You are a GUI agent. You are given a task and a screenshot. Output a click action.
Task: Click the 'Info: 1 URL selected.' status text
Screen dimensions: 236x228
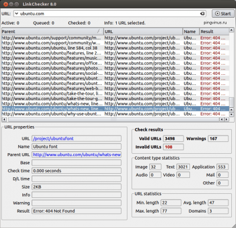pyautogui.click(x=124, y=23)
